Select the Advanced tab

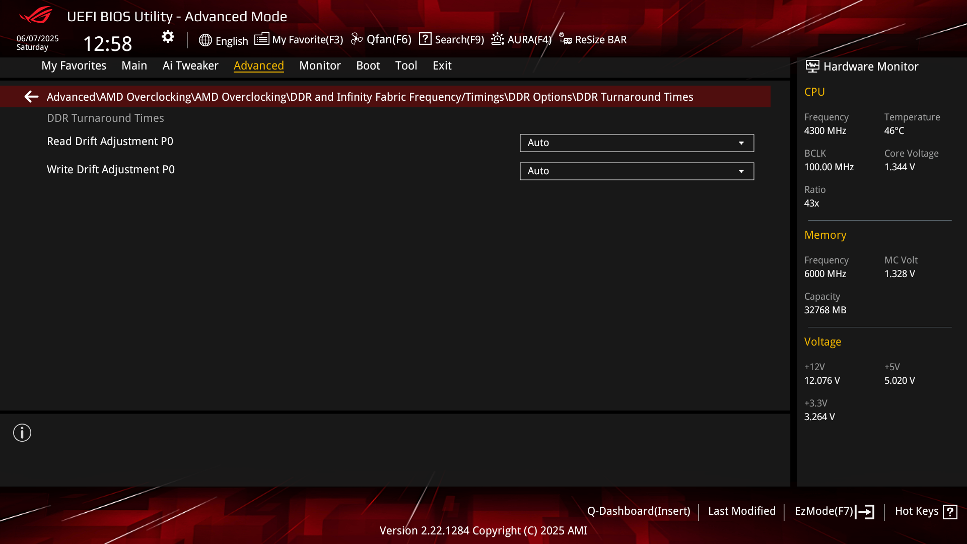(259, 65)
